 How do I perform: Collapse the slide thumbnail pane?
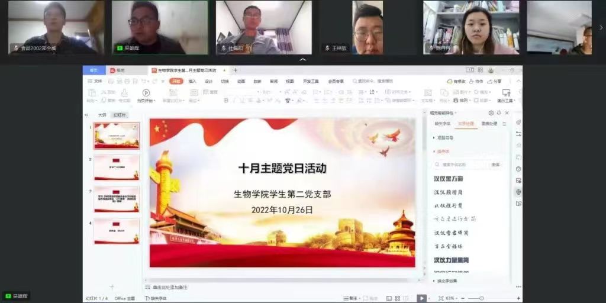coord(86,115)
